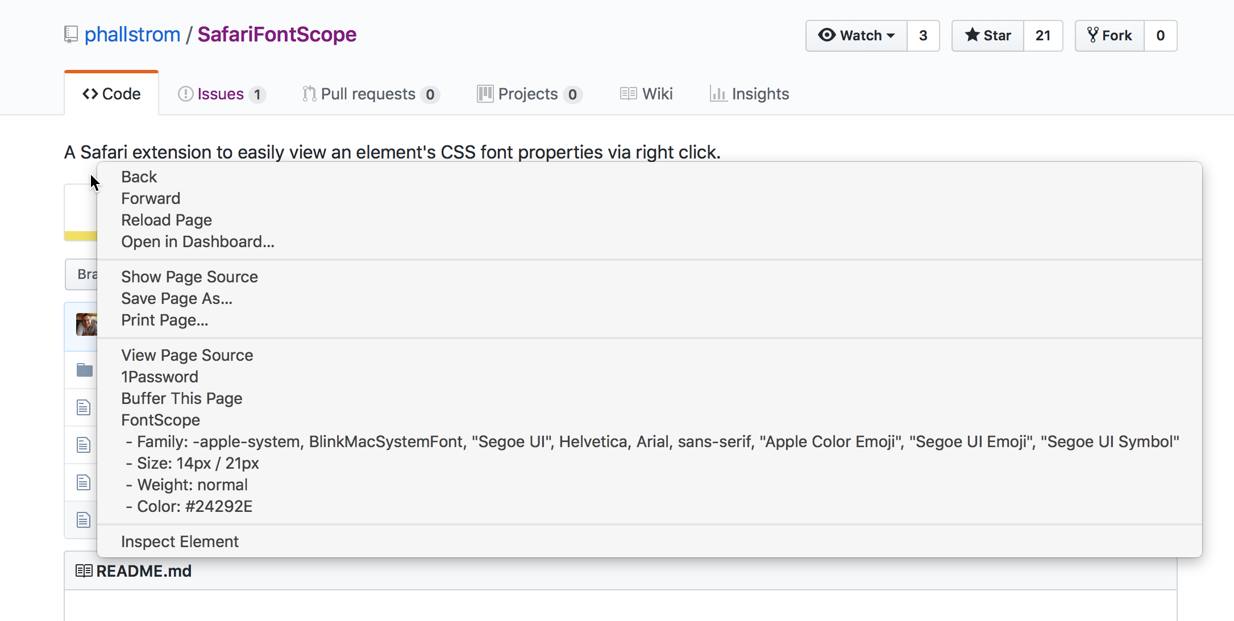Click the Star count showing 21
Image resolution: width=1234 pixels, height=621 pixels.
coord(1043,35)
